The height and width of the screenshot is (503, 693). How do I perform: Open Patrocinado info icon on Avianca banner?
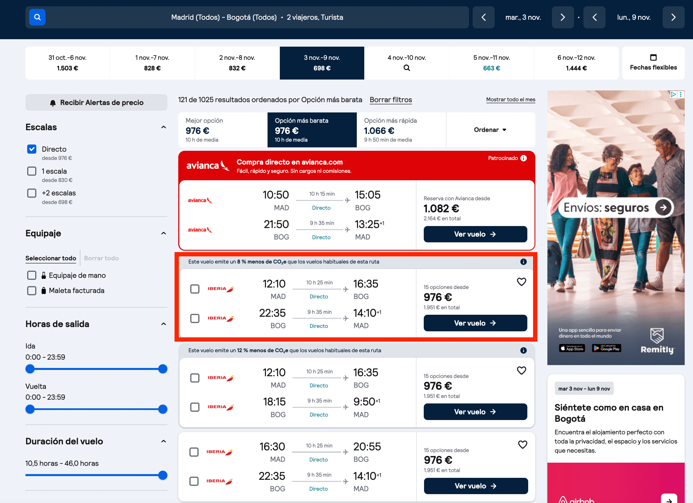pyautogui.click(x=523, y=158)
